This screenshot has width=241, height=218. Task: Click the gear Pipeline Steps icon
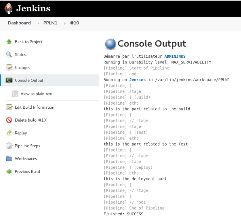(x=9, y=146)
